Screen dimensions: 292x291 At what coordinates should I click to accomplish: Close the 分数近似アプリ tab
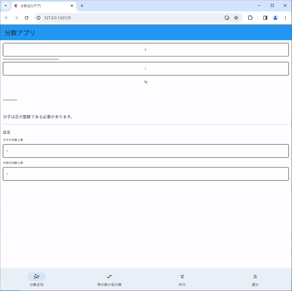[72, 6]
